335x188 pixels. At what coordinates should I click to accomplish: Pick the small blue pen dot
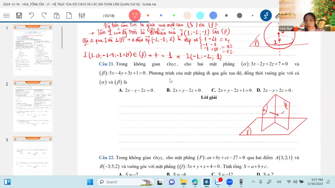point(161,16)
